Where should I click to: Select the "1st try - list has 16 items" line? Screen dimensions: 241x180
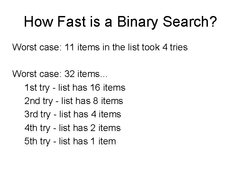pyautogui.click(x=75, y=88)
